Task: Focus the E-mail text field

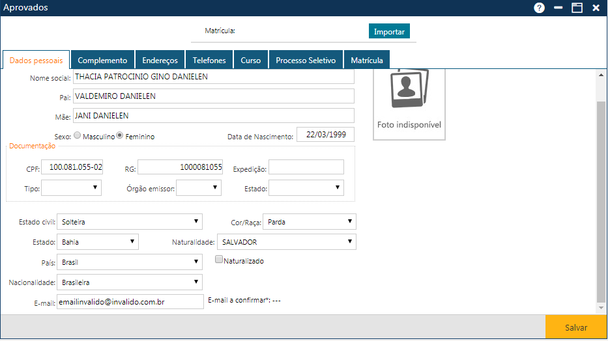Action: coord(130,302)
